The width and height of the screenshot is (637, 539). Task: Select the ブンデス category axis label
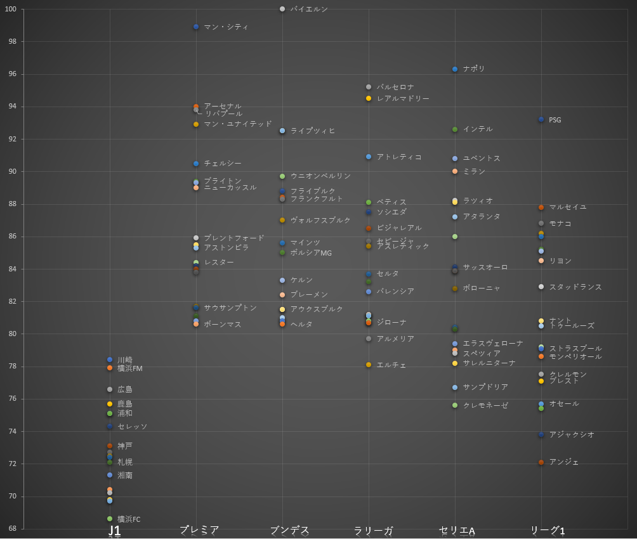coord(290,530)
